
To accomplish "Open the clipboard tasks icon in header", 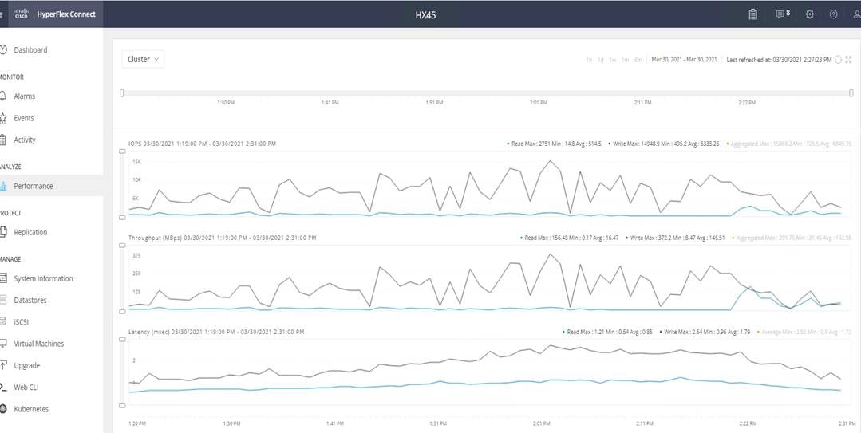I will [752, 14].
